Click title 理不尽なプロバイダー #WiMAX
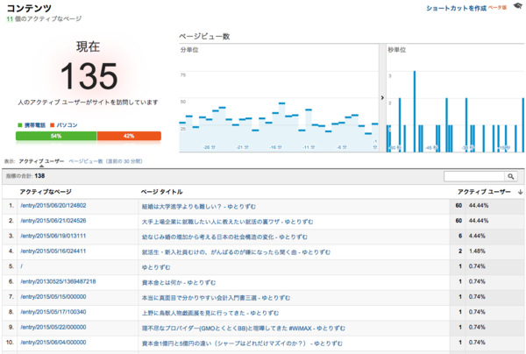 [x=243, y=329]
